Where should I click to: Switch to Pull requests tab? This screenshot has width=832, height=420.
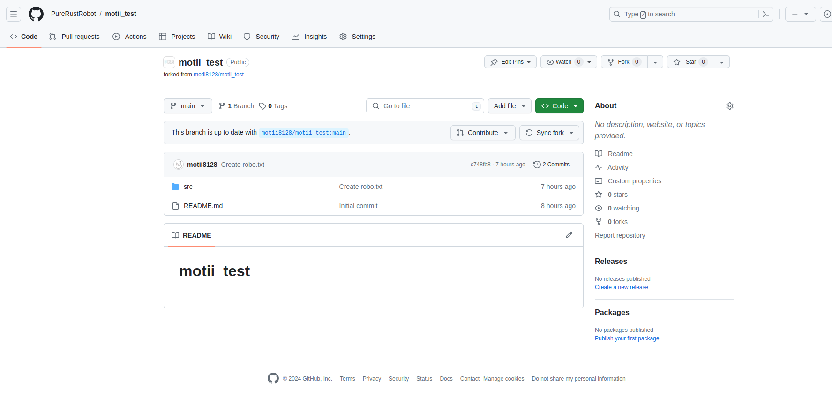[75, 37]
